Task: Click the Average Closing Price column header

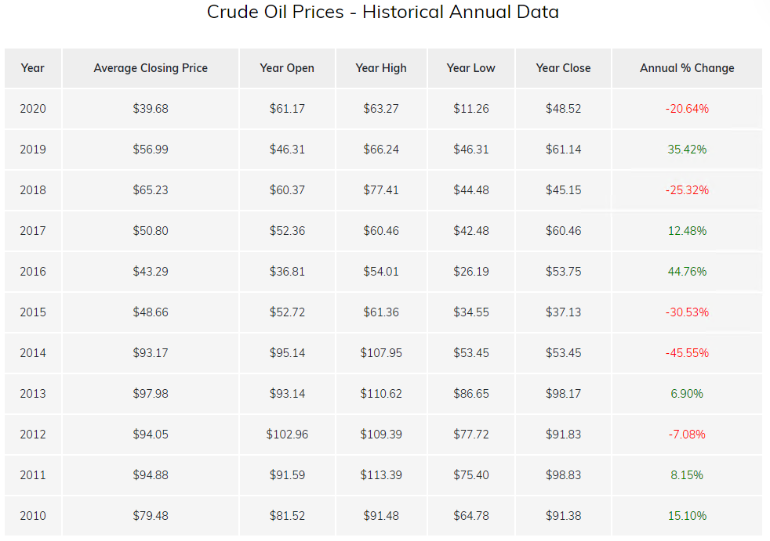Action: 151,68
